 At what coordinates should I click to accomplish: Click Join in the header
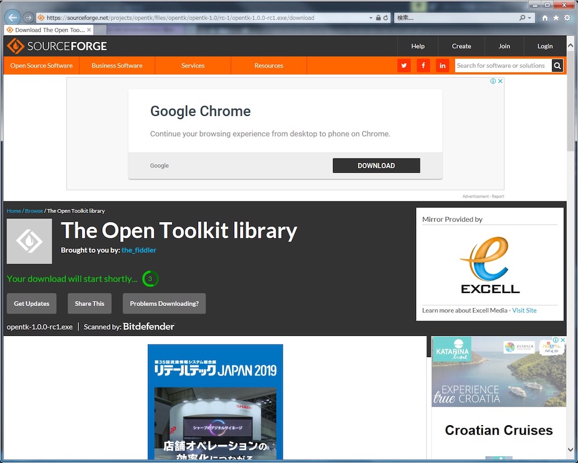click(x=504, y=46)
